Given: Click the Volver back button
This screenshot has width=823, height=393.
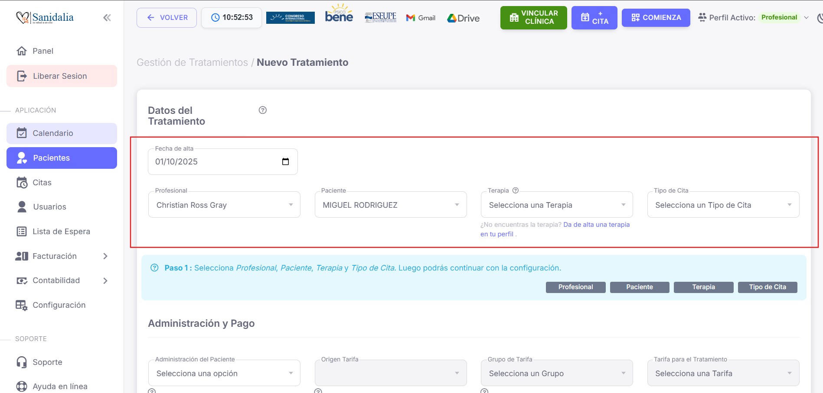Looking at the screenshot, I should pyautogui.click(x=167, y=18).
